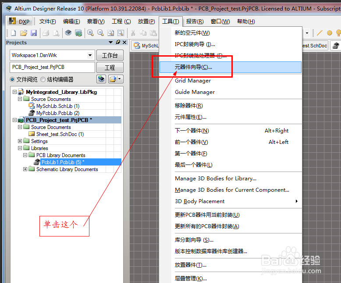The width and height of the screenshot is (341, 283).
Task: Open the 察看(V) menu
Action: [96, 21]
